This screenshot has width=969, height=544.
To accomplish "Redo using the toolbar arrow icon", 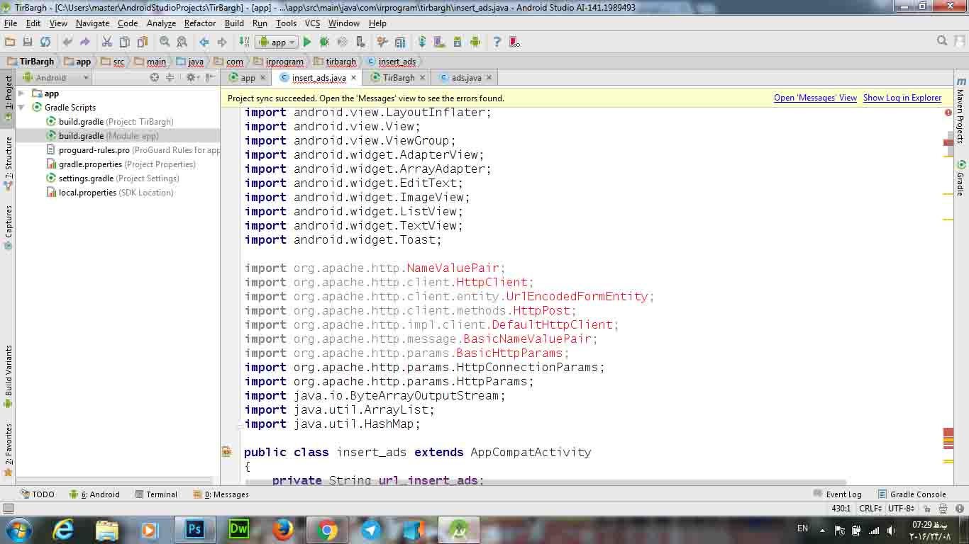I will tap(85, 42).
